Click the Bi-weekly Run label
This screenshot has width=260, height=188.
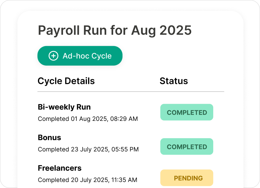click(64, 107)
